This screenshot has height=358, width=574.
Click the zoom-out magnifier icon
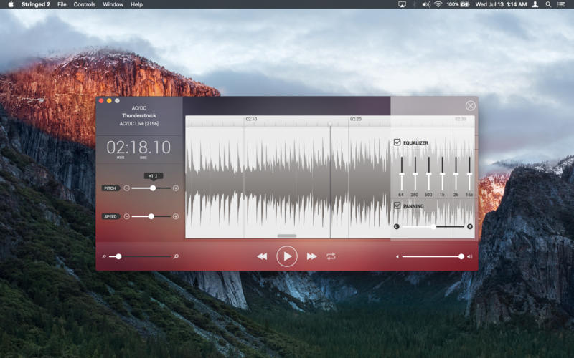[x=104, y=256]
